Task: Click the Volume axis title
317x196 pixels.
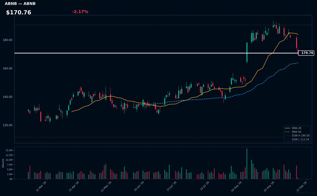Action: point(3,163)
